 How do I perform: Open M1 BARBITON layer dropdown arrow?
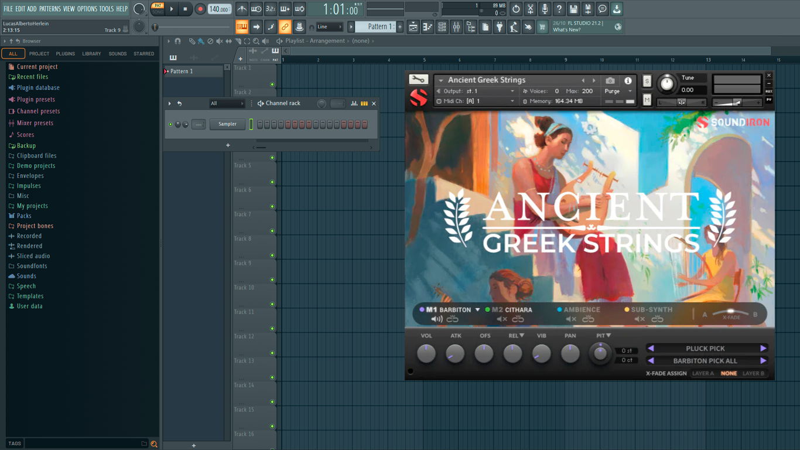(x=477, y=310)
